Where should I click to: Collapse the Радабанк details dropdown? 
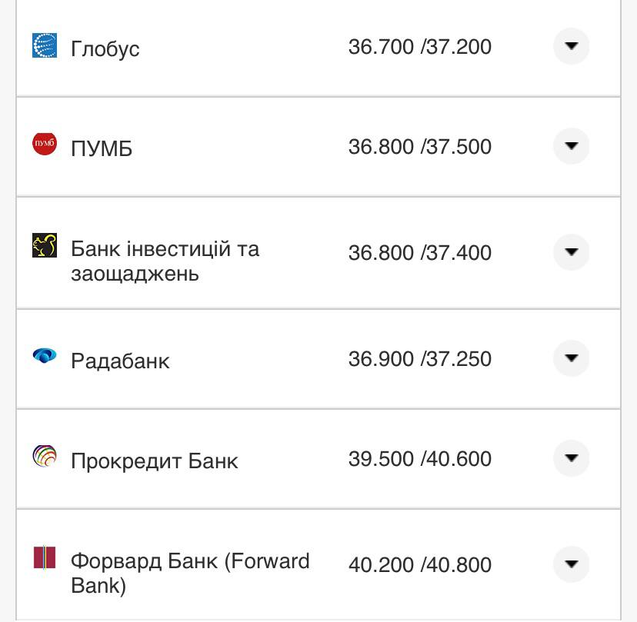tap(571, 358)
